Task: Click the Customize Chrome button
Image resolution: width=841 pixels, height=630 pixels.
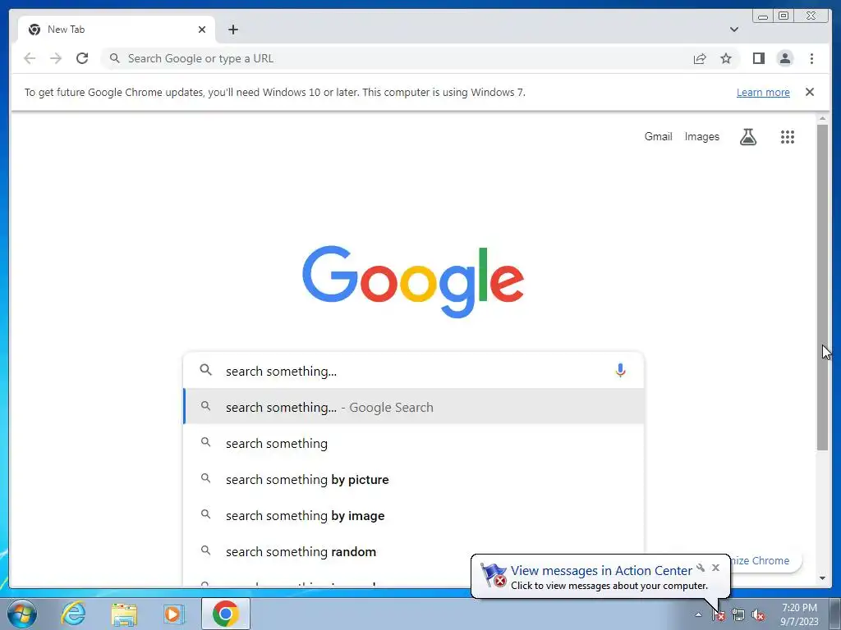Action: tap(766, 560)
